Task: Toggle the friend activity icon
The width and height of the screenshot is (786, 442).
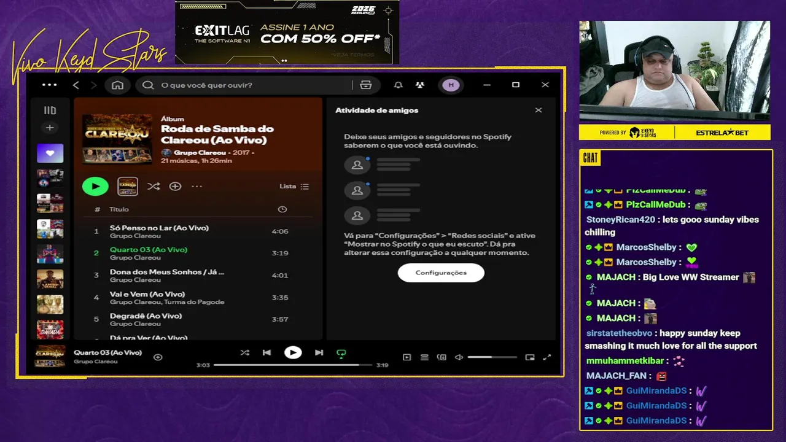Action: 420,85
